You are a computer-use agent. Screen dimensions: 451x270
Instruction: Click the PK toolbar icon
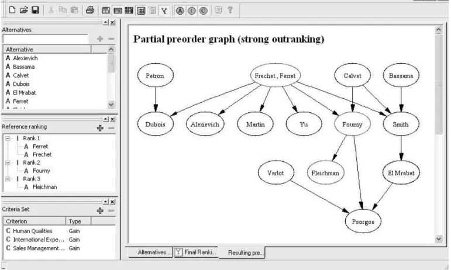pos(118,11)
